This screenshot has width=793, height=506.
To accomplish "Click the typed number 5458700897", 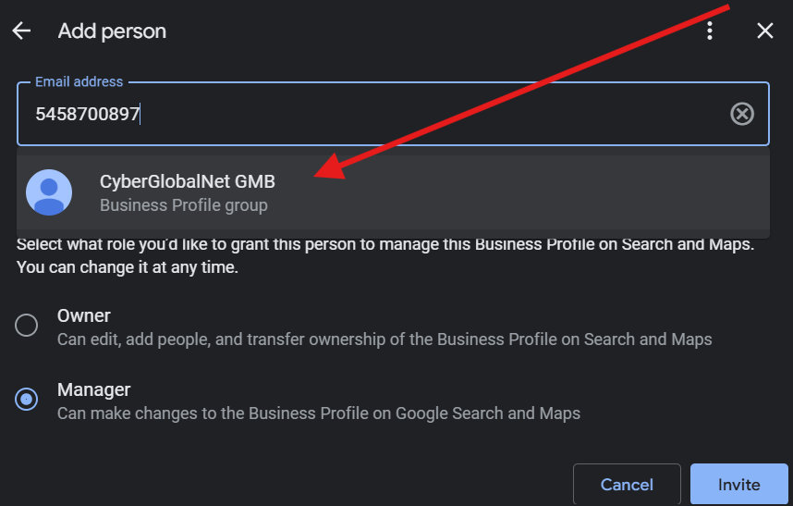I will click(x=87, y=114).
